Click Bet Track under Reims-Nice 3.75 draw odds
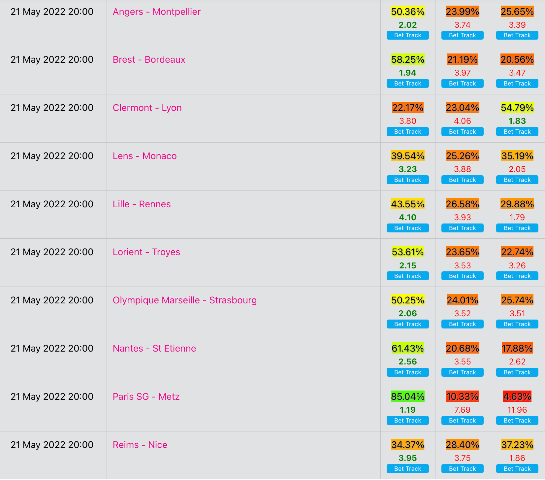The image size is (545, 480). [x=463, y=469]
